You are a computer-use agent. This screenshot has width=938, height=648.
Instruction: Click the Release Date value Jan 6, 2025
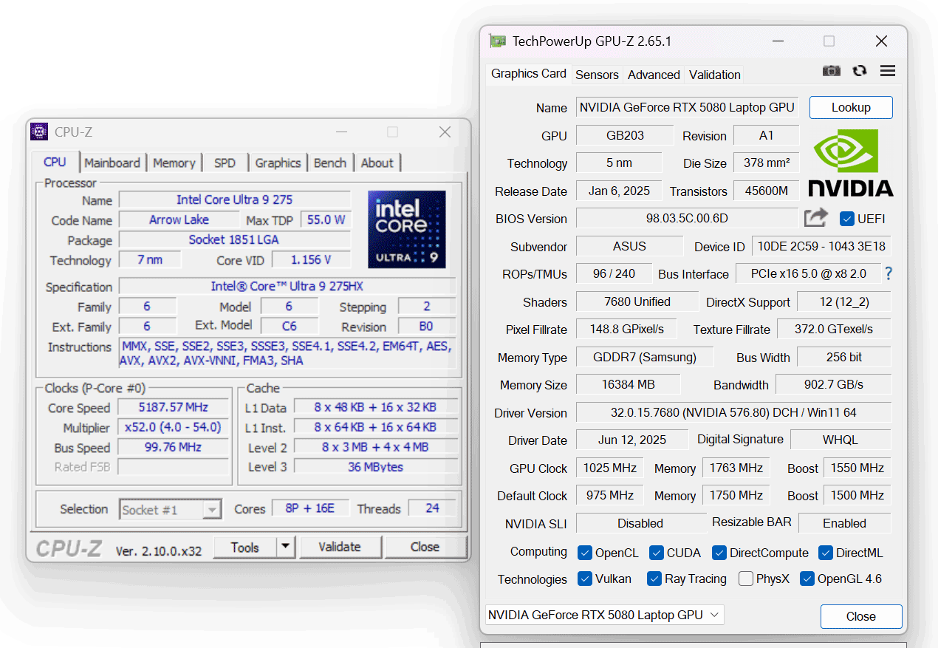(620, 191)
